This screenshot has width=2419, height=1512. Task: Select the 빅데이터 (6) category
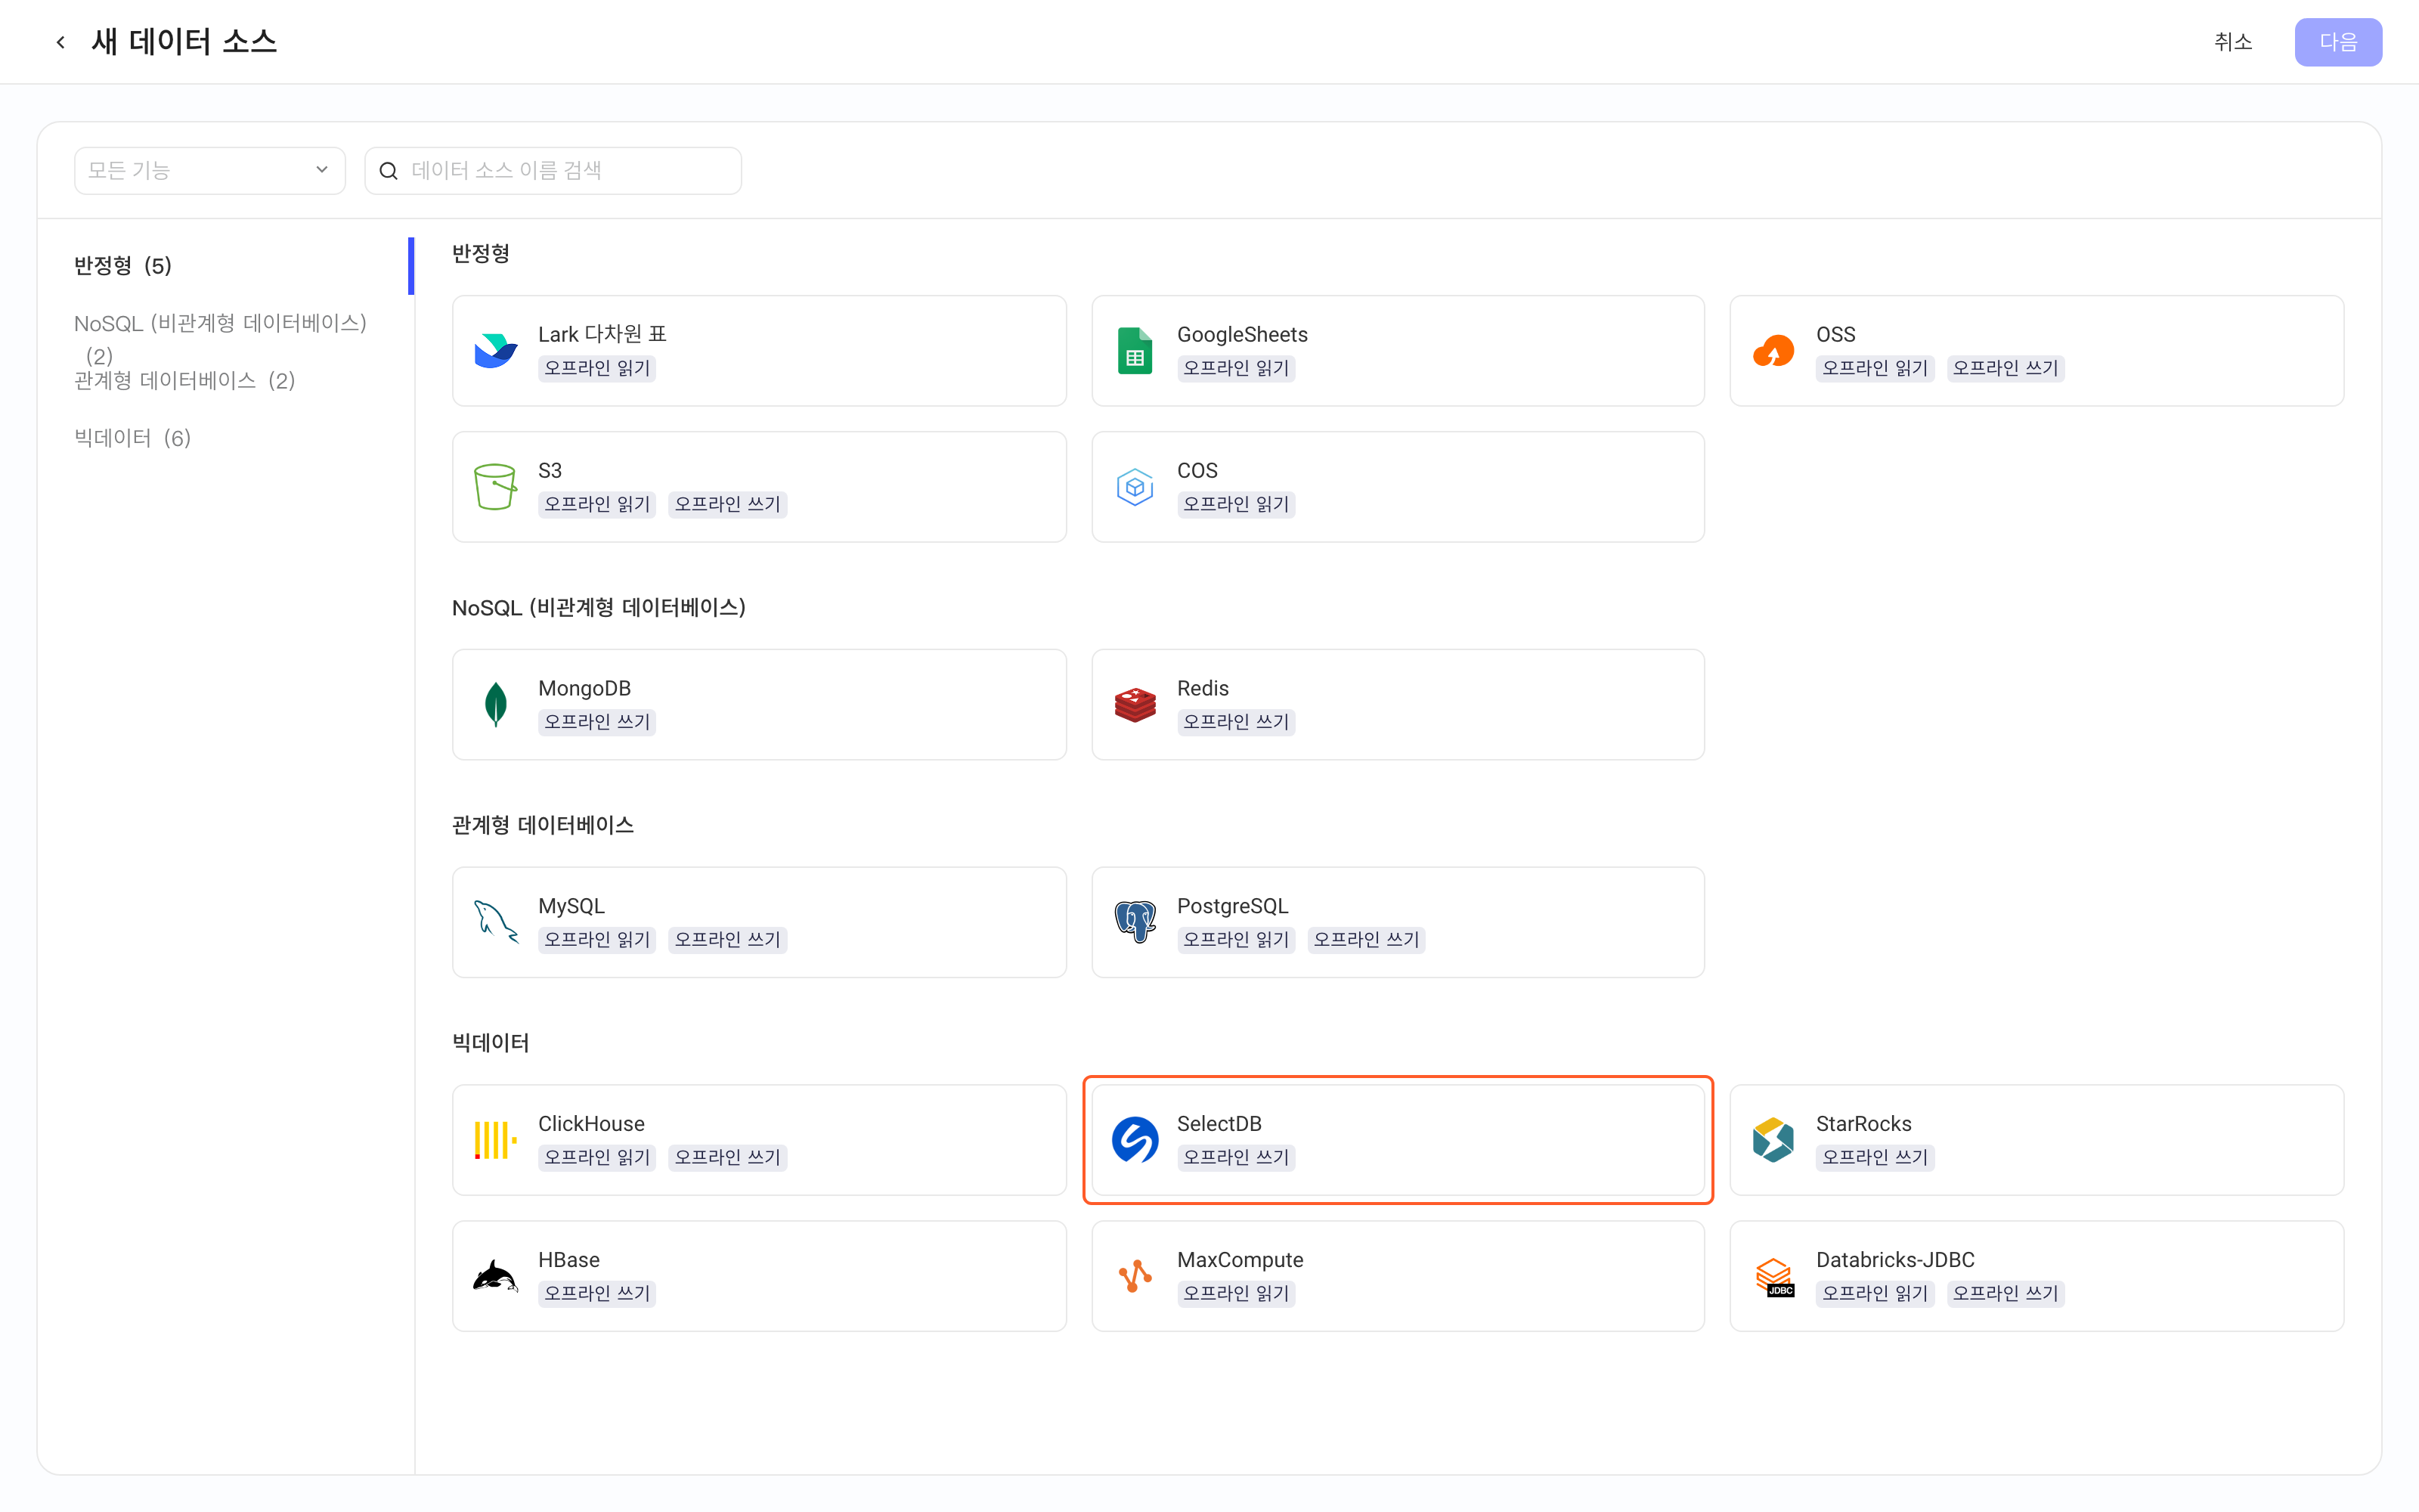click(133, 438)
